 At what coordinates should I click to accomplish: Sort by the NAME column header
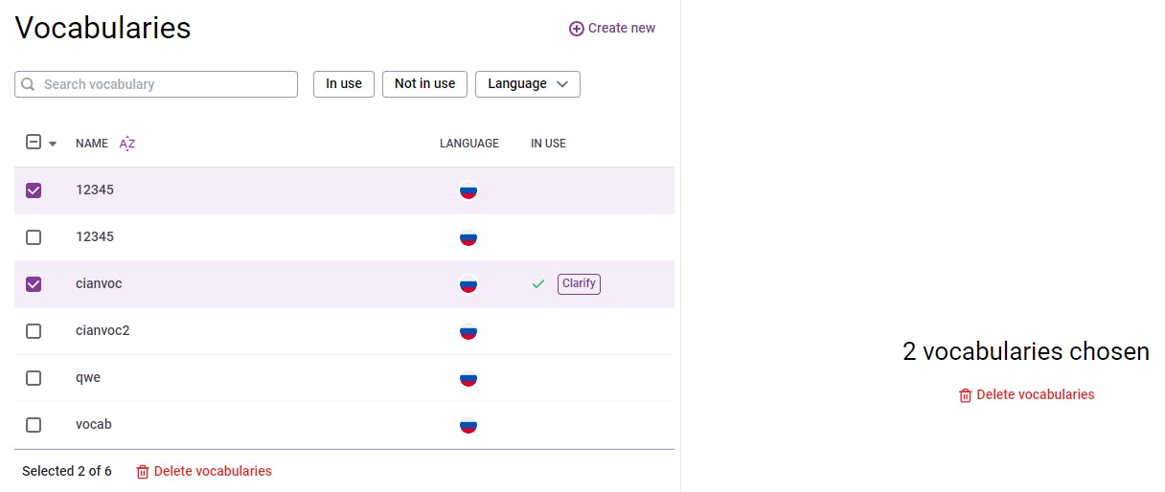tap(92, 144)
